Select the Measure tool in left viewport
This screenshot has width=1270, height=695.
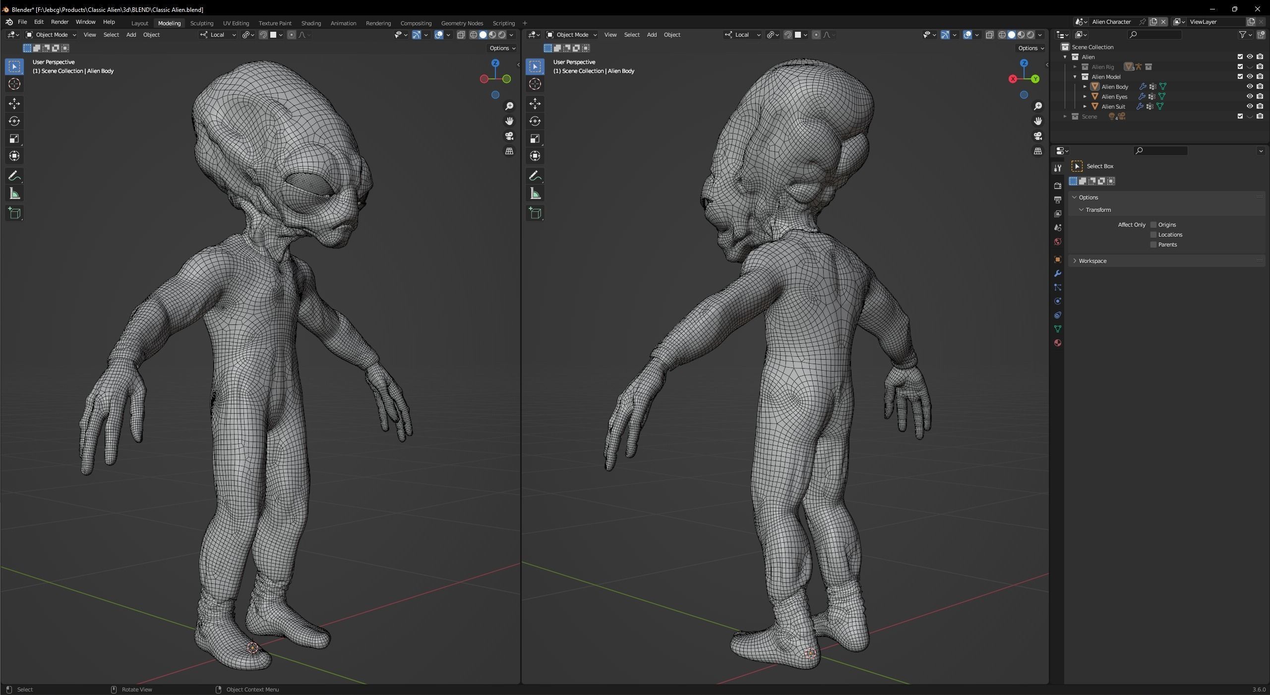click(14, 193)
